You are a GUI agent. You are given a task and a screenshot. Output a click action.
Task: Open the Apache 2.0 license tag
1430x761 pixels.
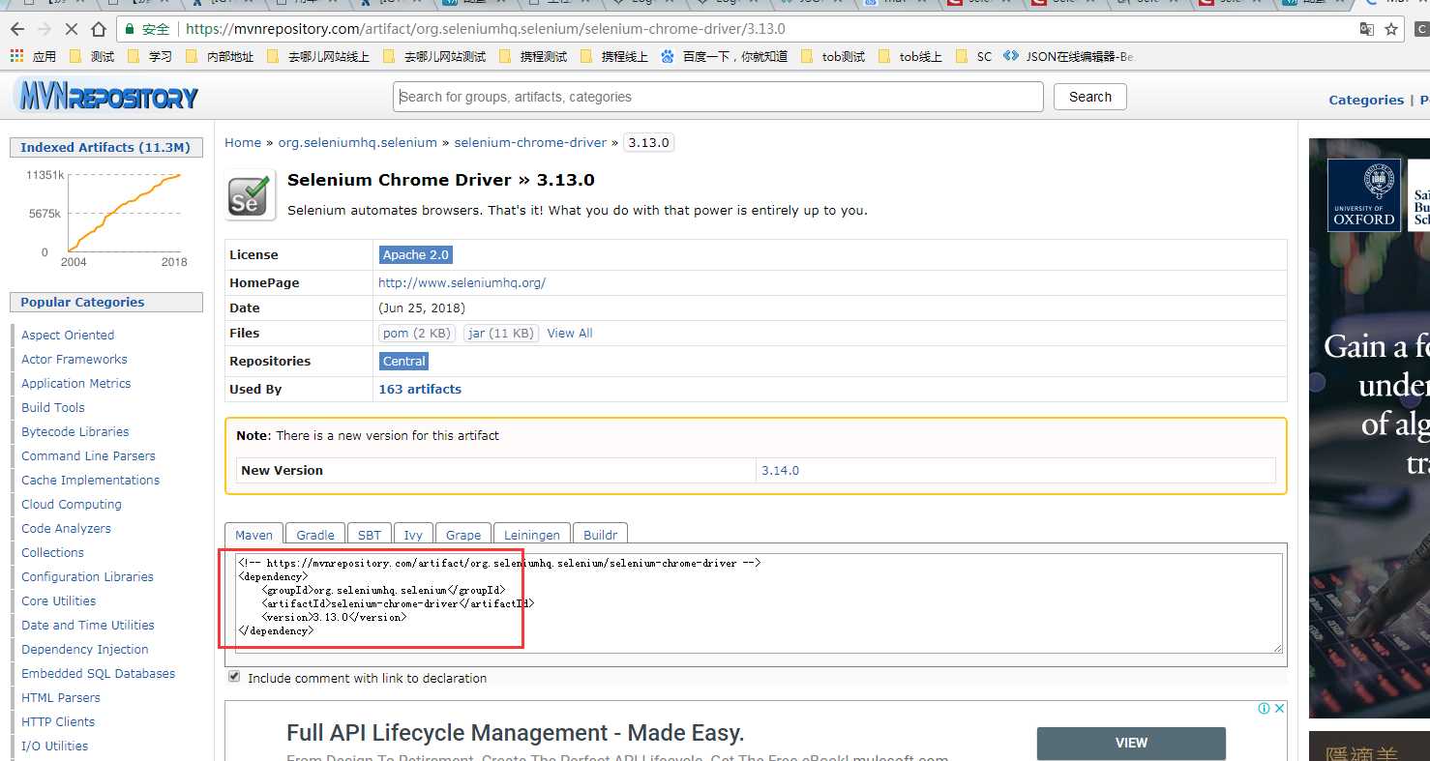coord(416,254)
